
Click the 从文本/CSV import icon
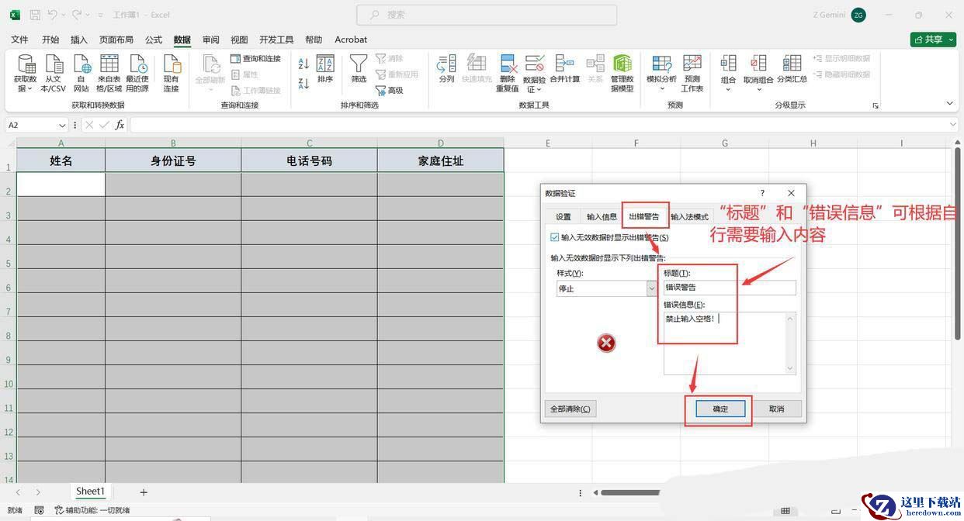coord(54,74)
